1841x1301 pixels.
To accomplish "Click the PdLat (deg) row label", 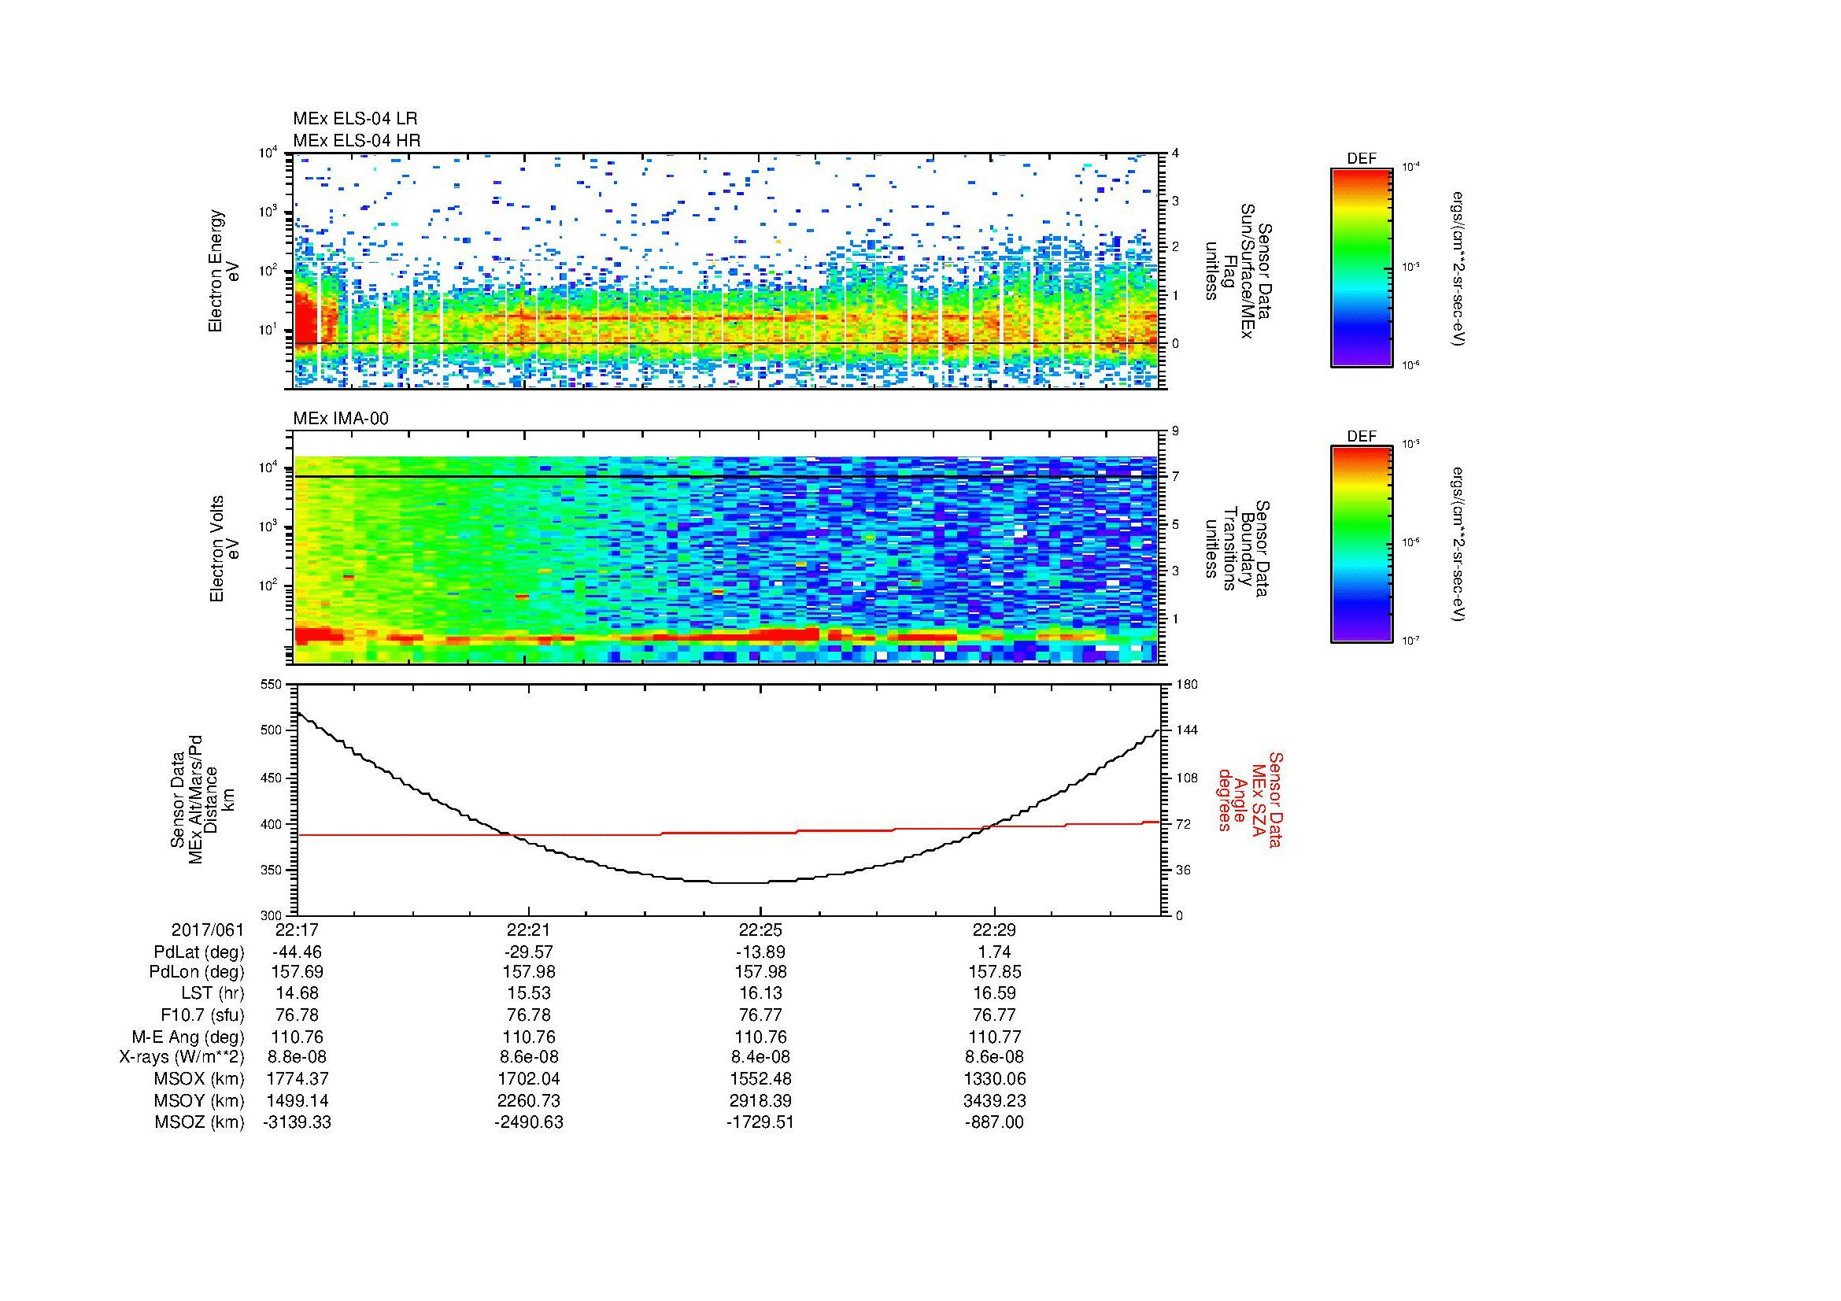I will [199, 952].
